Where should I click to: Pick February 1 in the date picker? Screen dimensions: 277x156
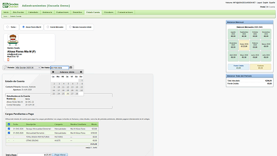click(81, 80)
